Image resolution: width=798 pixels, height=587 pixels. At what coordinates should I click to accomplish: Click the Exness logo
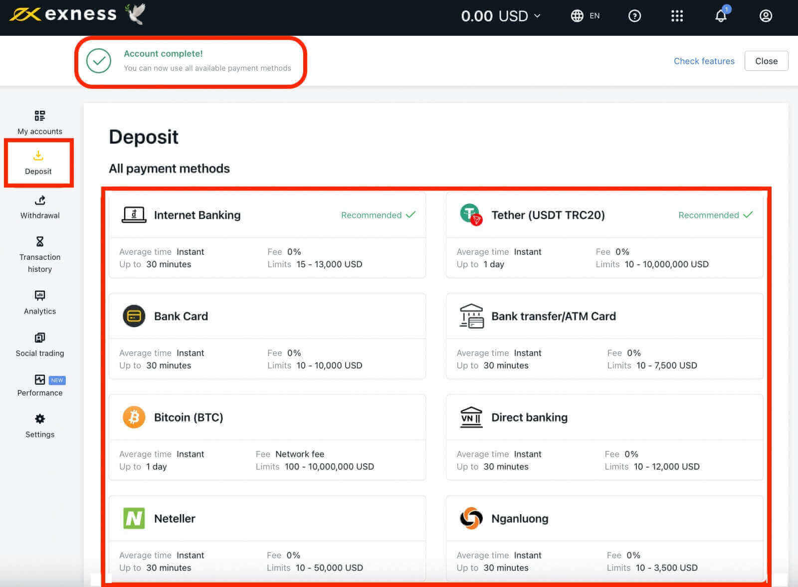[x=63, y=14]
